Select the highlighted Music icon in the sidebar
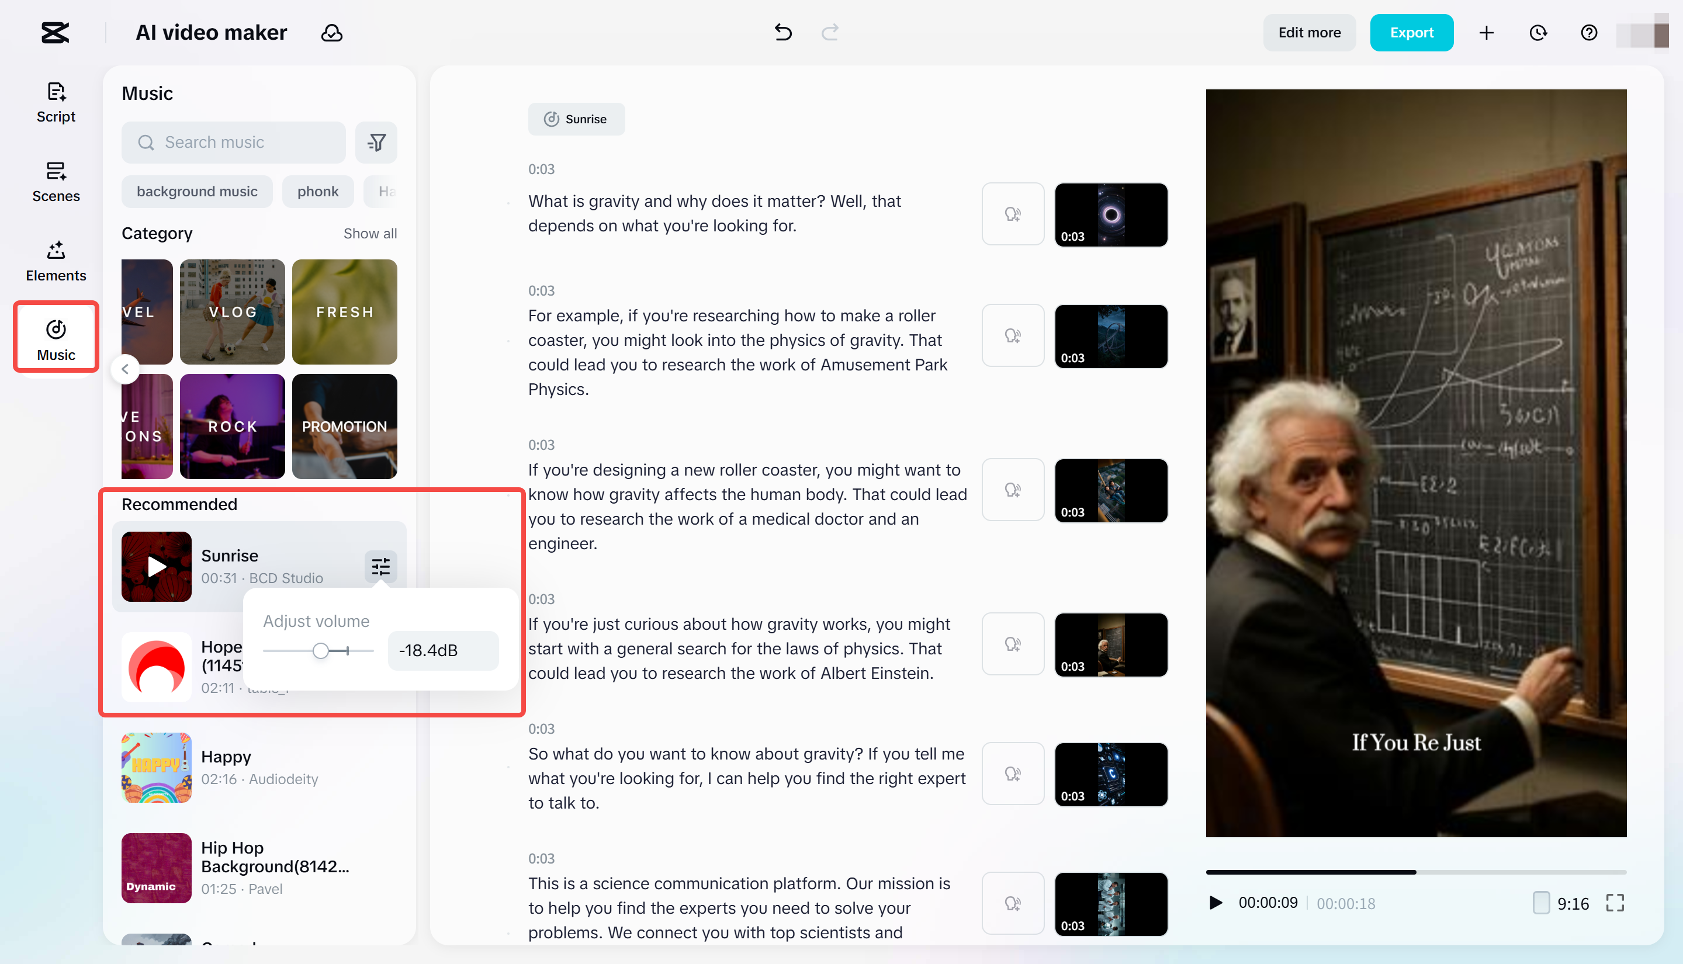The image size is (1683, 964). pos(56,337)
